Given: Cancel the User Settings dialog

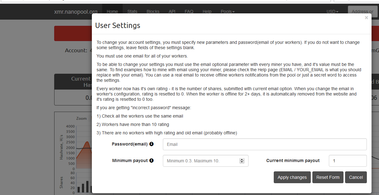Looking at the screenshot, I should point(356,177).
